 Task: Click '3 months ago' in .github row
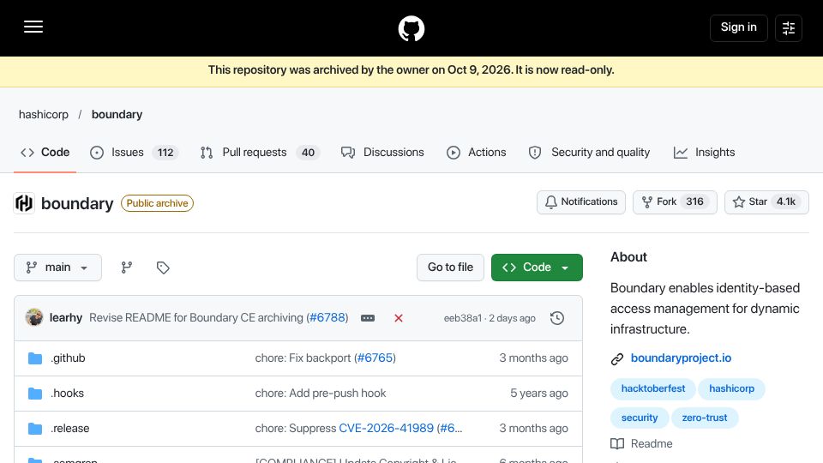click(x=533, y=358)
